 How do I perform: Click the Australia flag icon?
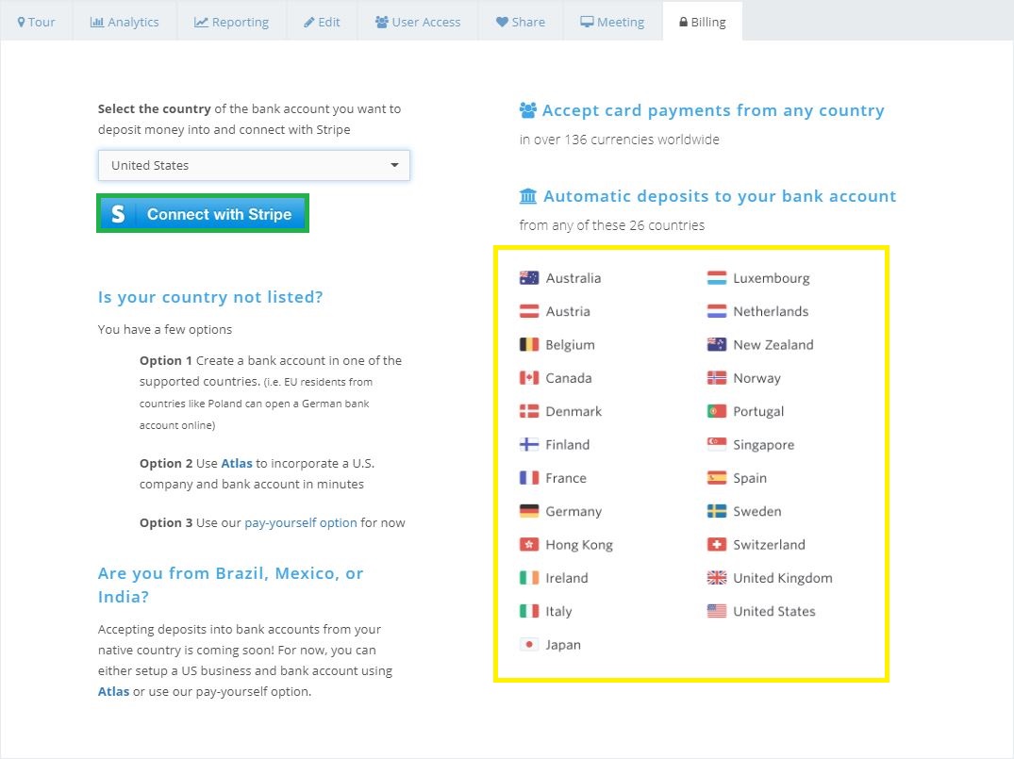point(529,278)
